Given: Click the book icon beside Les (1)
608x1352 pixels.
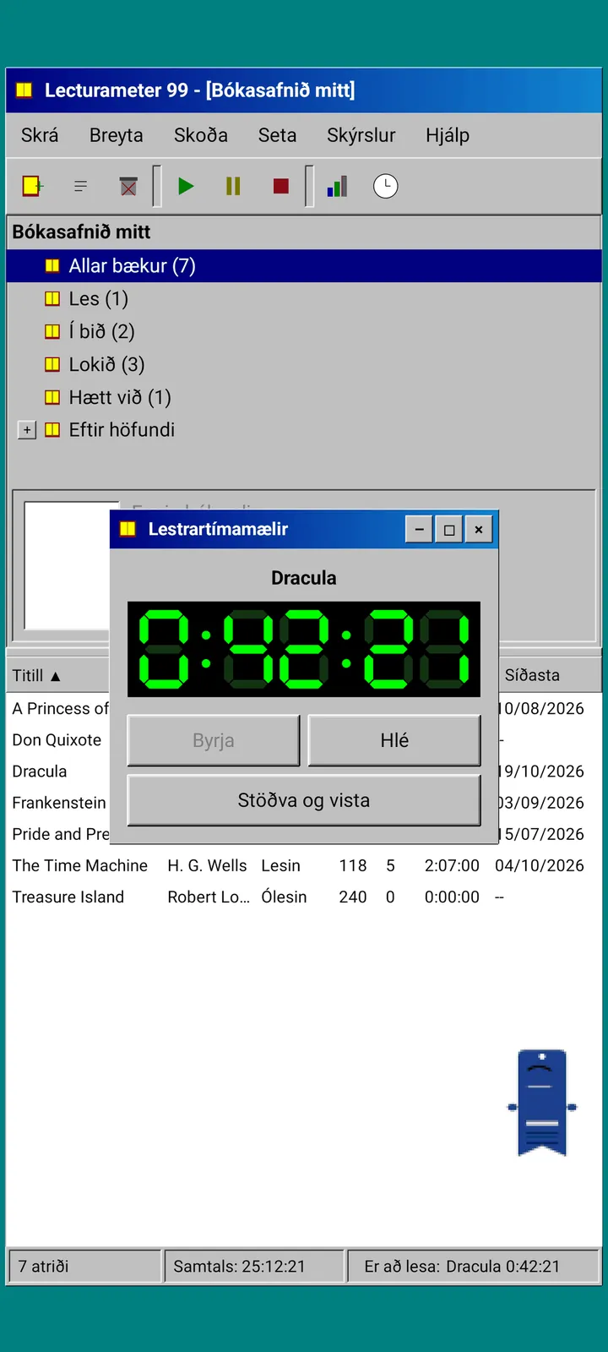Looking at the screenshot, I should (52, 298).
